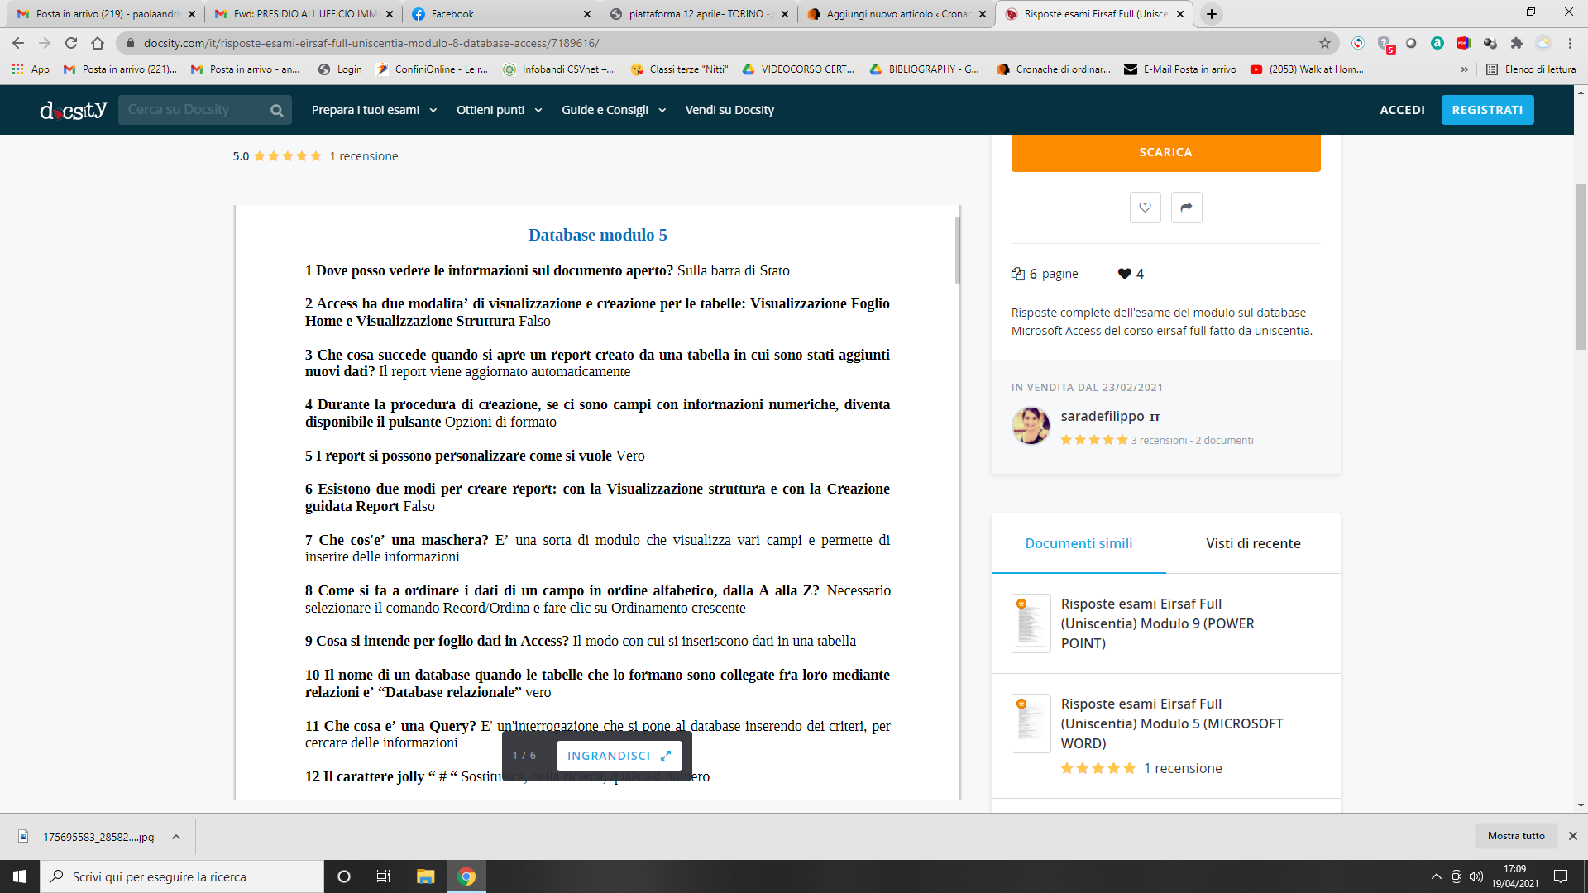
Task: Click the share arrow button
Action: coord(1186,208)
